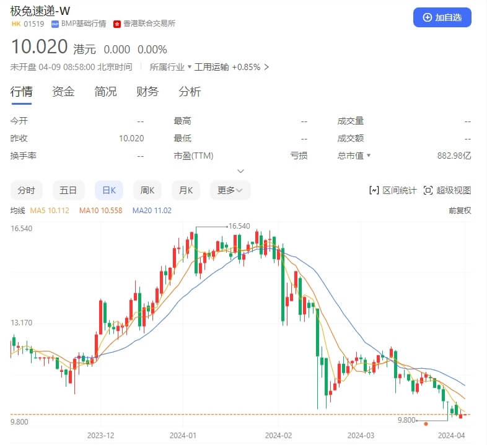Screen dimensions: 487x445
Task: Click the orange event dot below chart
Action: [426, 424]
